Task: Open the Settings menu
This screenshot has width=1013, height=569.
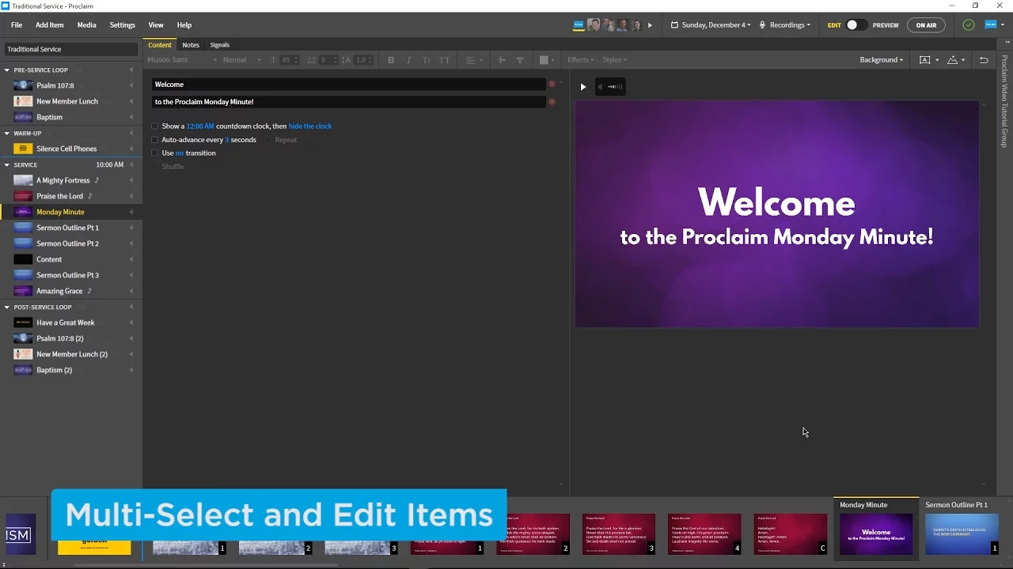Action: [x=123, y=25]
